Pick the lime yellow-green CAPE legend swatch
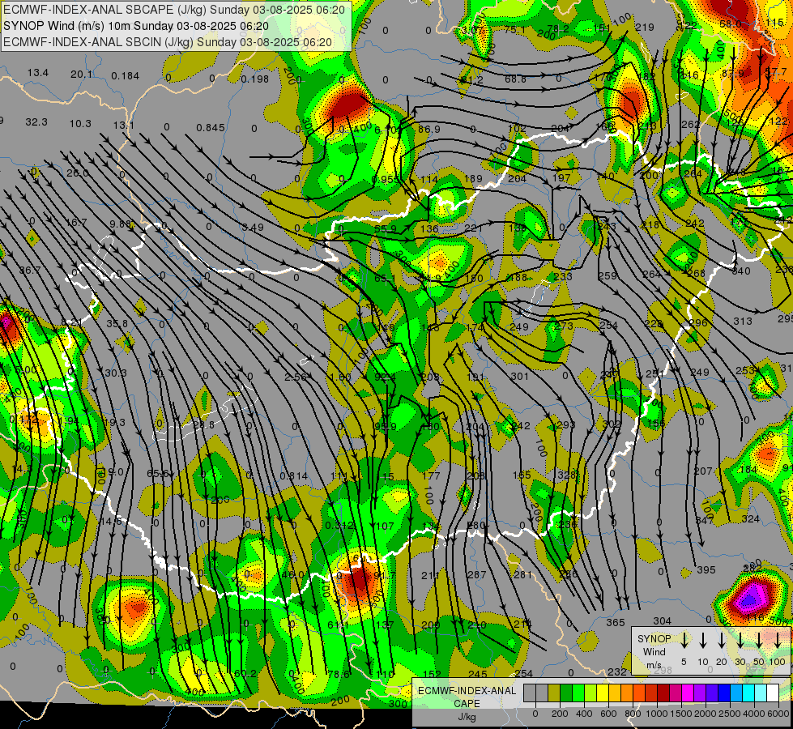This screenshot has width=793, height=729. click(x=590, y=693)
